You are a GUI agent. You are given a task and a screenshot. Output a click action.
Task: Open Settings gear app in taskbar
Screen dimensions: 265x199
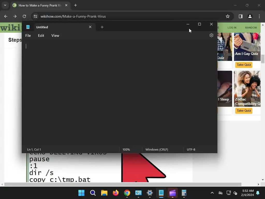[x=150, y=193]
